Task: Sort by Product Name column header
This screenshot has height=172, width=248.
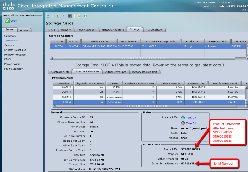Action: 99,41
